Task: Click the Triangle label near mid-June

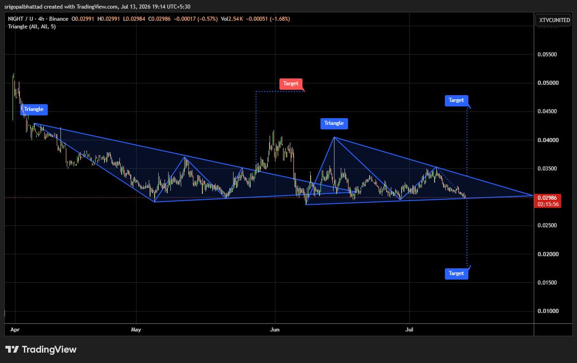Action: pyautogui.click(x=334, y=123)
